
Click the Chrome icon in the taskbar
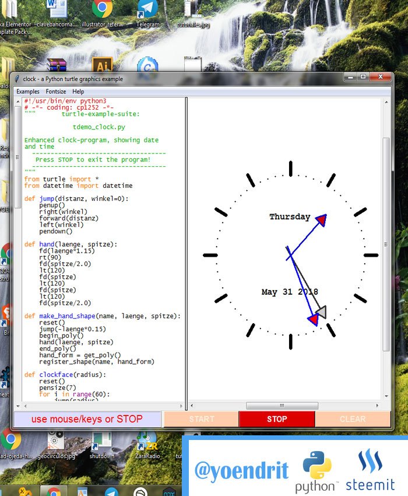tap(54, 491)
